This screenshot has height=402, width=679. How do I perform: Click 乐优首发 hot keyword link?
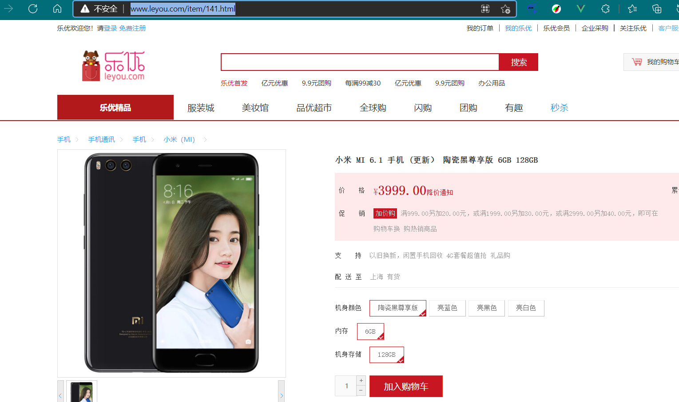coord(234,83)
